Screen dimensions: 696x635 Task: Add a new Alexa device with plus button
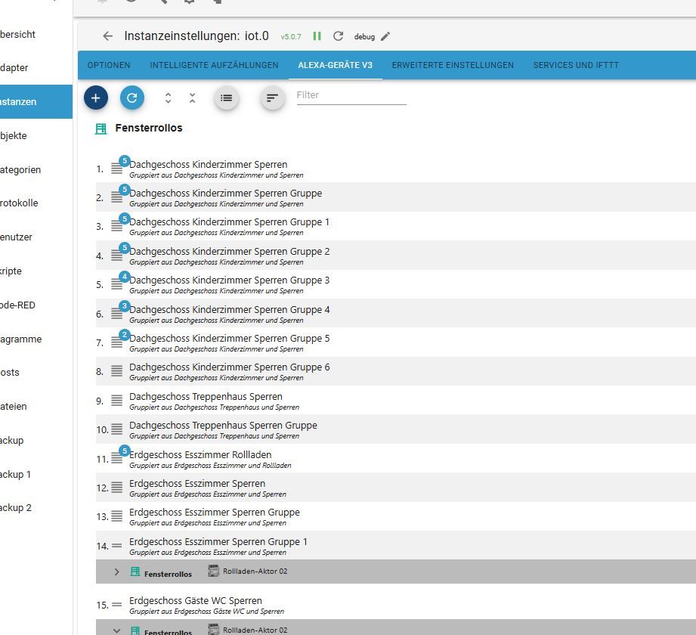point(96,98)
